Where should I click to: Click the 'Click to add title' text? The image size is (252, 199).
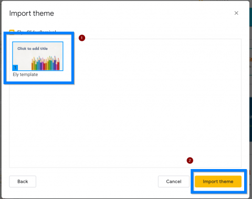(x=33, y=48)
